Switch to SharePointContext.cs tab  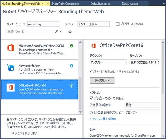(x=65, y=4)
